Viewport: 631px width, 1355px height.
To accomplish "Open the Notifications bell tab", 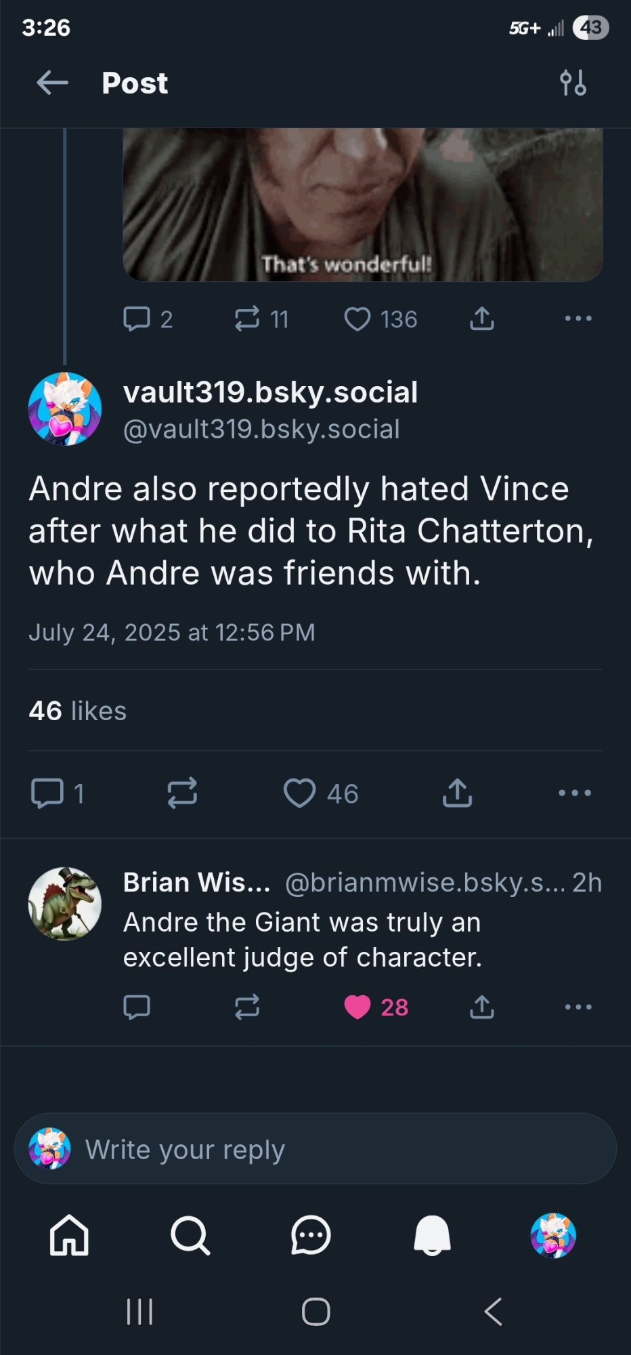I will pos(432,1235).
